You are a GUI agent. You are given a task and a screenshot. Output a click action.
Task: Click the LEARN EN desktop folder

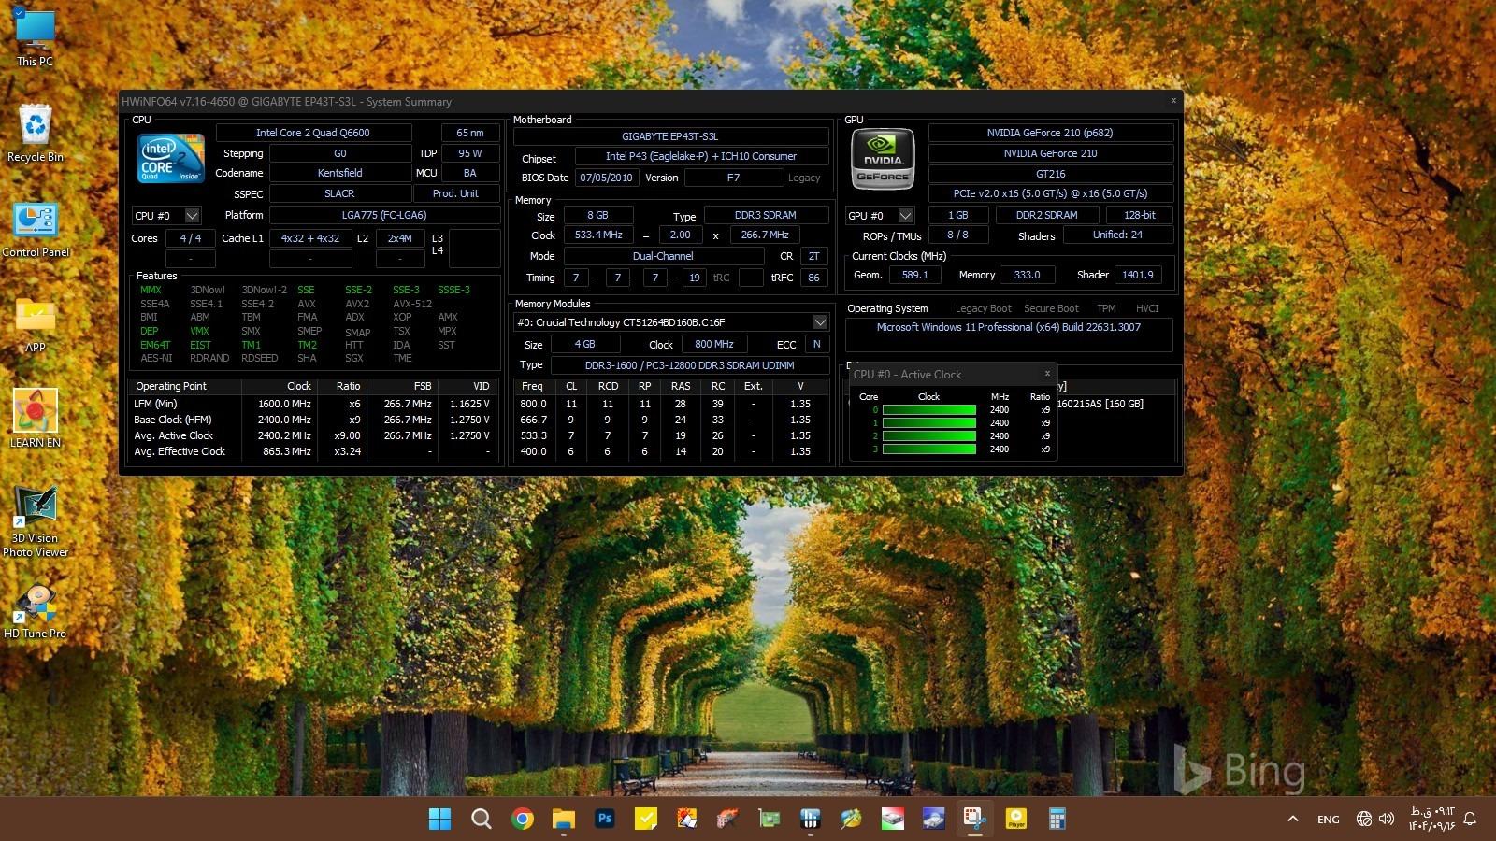click(36, 411)
